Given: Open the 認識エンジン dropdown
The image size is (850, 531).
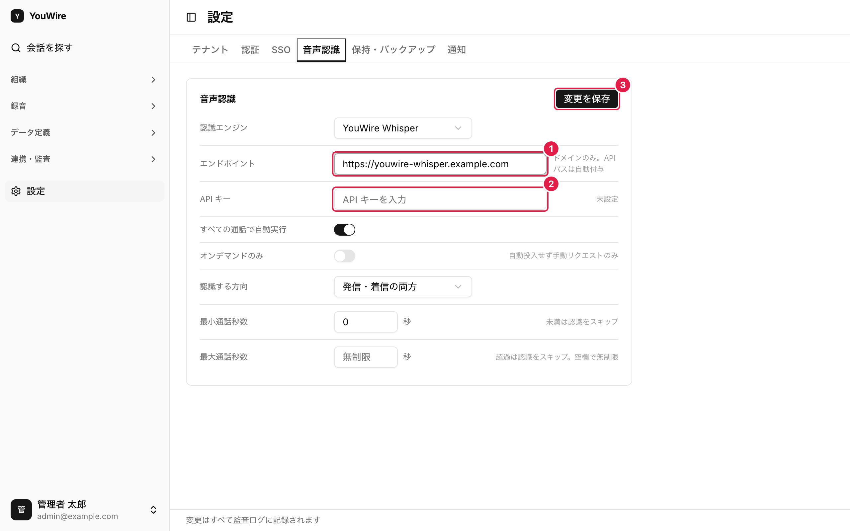Looking at the screenshot, I should pos(402,128).
